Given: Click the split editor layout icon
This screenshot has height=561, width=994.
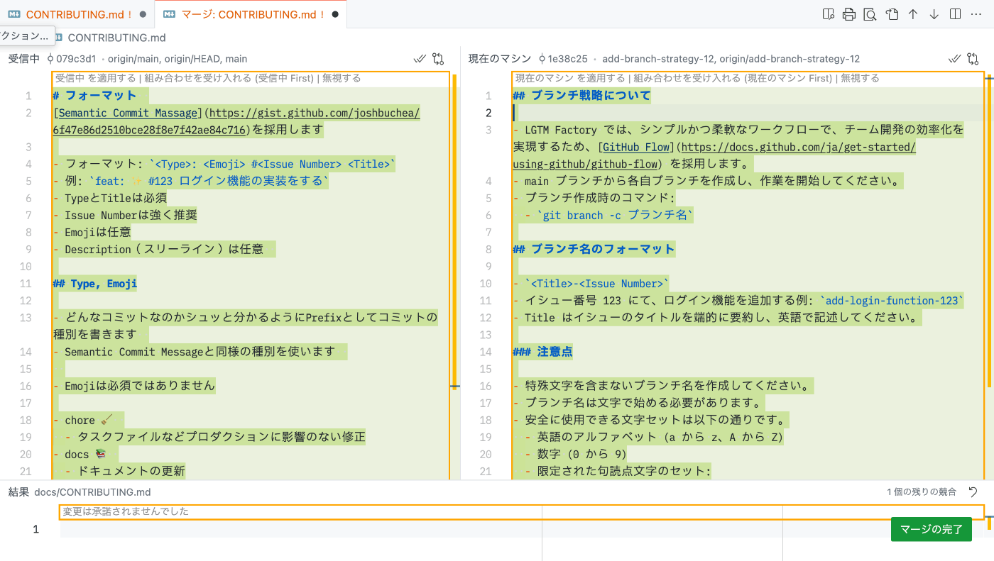Looking at the screenshot, I should pos(956,14).
